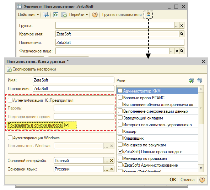210x190 pixels.
Task: Clear the Группа field with X button
Action: coord(182,26)
